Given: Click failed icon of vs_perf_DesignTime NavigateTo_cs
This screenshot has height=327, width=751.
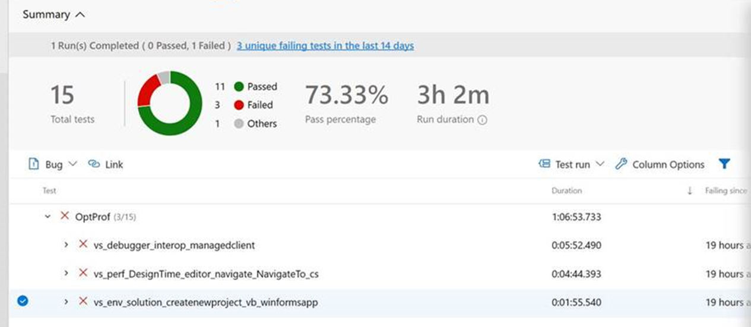Looking at the screenshot, I should [x=83, y=273].
